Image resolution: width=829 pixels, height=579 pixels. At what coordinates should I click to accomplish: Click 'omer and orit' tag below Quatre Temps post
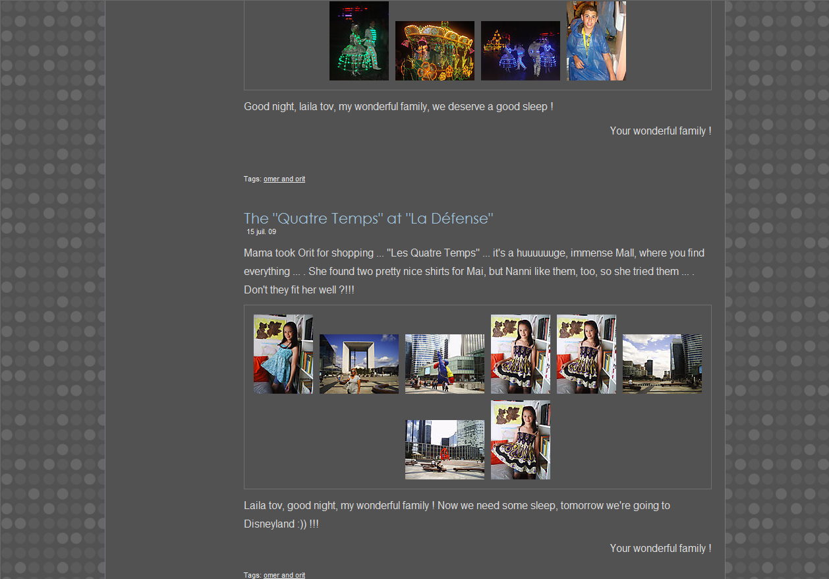click(284, 575)
